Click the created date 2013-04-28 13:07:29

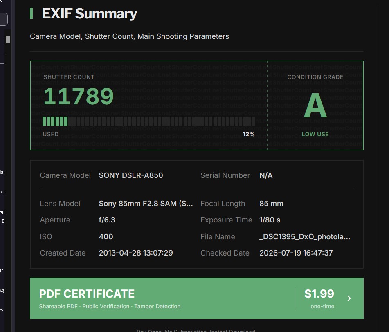click(x=136, y=253)
